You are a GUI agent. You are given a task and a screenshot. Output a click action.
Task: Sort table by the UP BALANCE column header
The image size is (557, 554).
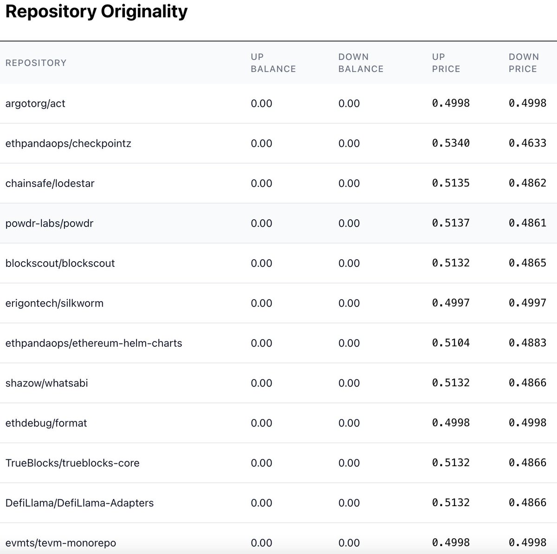point(273,63)
